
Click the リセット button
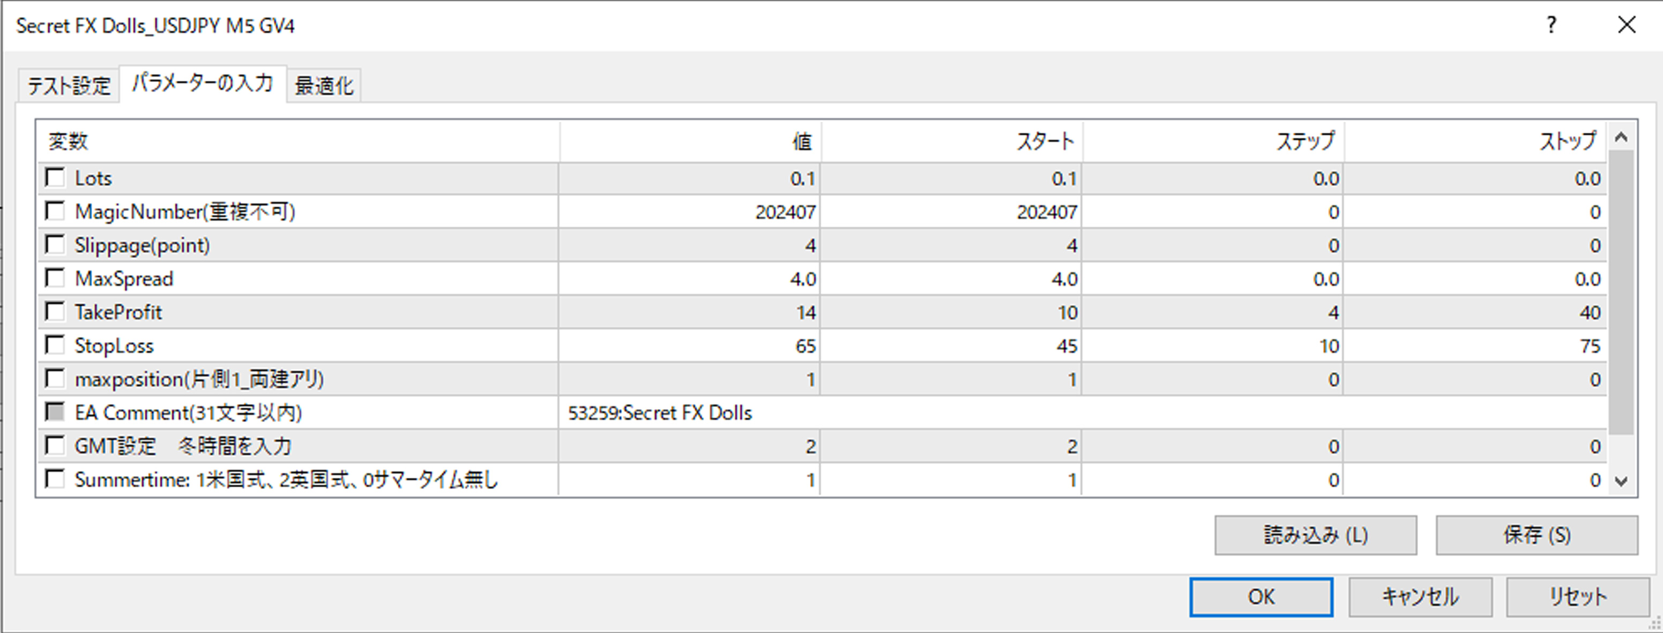pos(1577,597)
